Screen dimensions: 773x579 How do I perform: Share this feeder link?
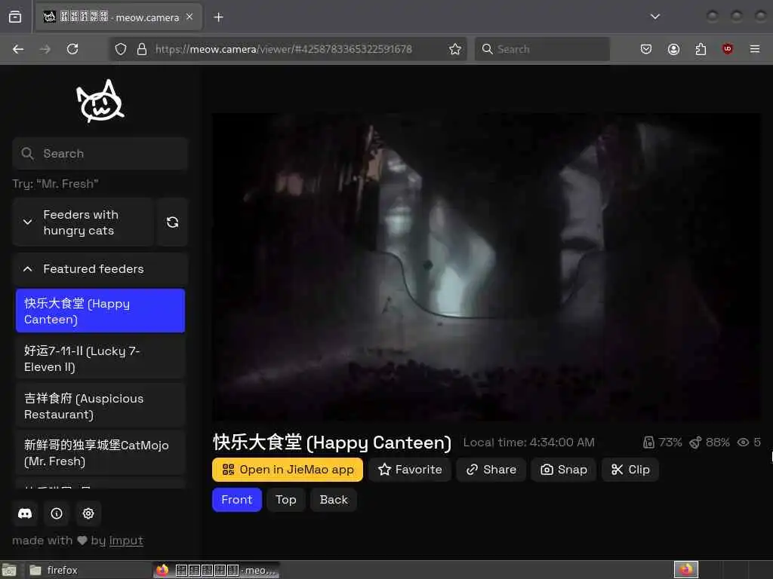coord(491,470)
